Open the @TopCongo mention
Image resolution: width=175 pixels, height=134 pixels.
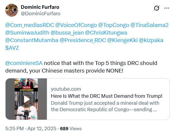tap(114, 25)
